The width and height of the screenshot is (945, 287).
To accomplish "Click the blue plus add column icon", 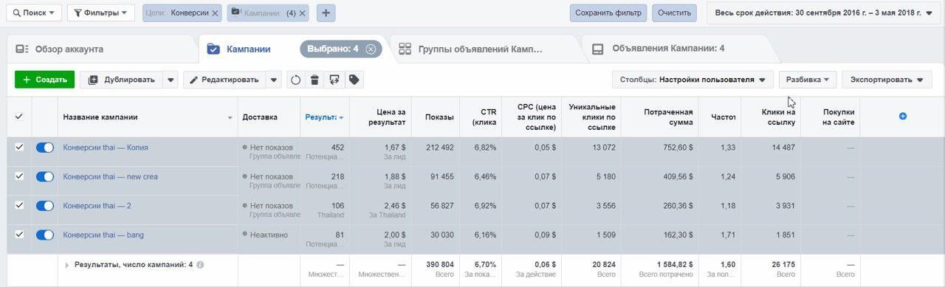I will pyautogui.click(x=902, y=117).
